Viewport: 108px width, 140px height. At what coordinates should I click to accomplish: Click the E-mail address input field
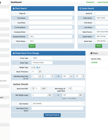click(51, 27)
